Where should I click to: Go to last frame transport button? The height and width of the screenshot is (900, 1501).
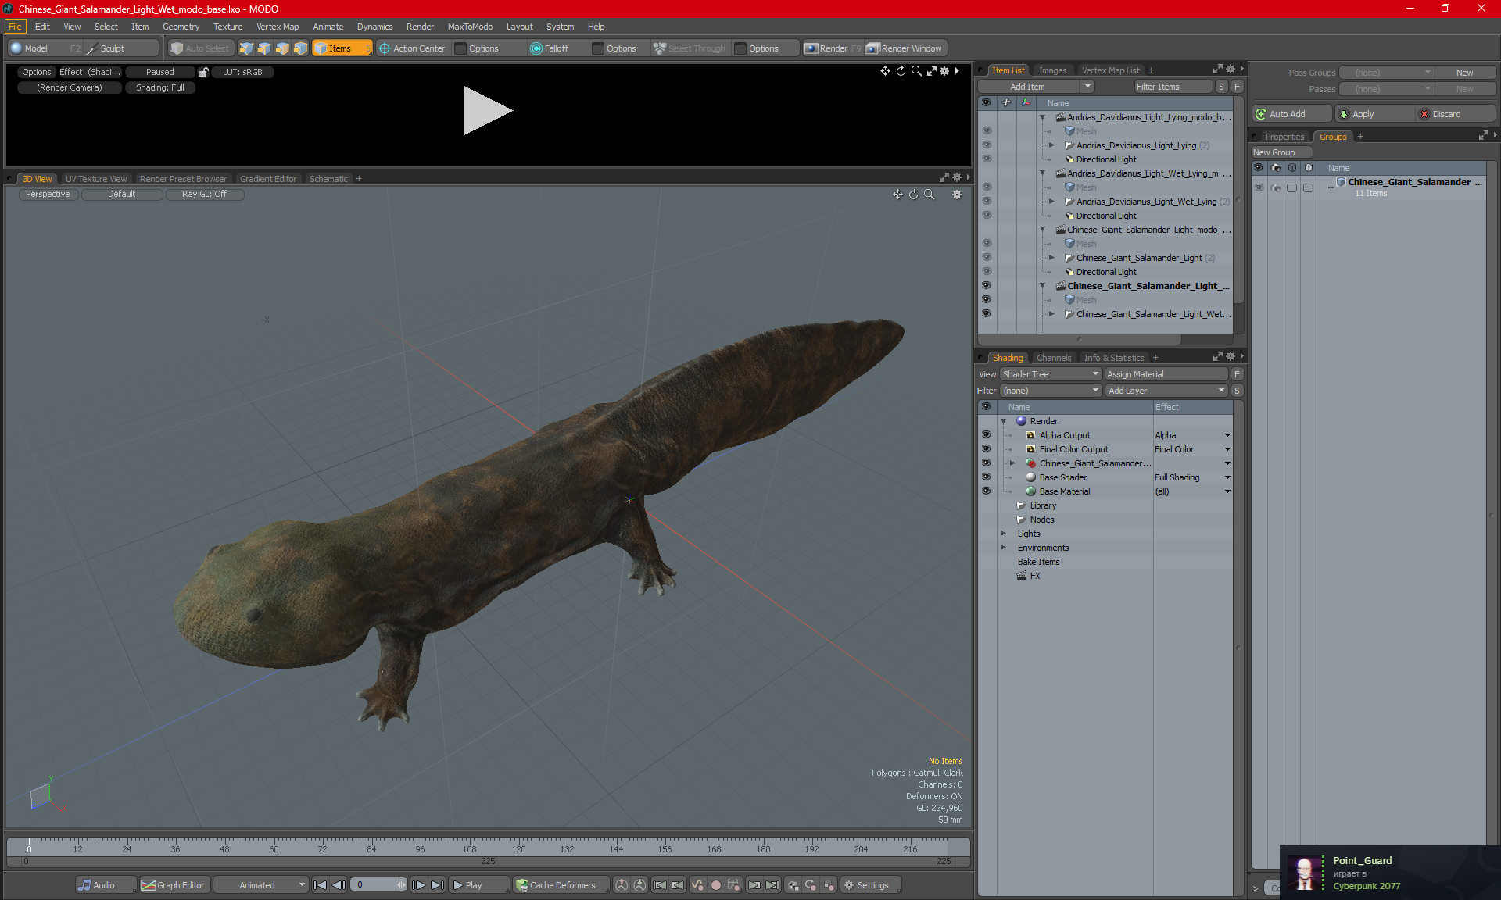(437, 885)
